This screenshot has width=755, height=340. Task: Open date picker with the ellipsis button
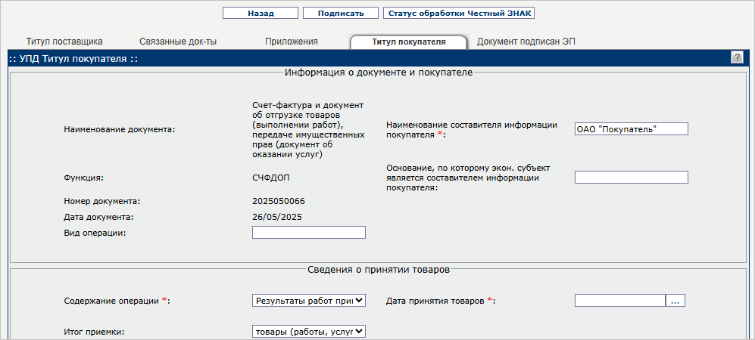[675, 300]
